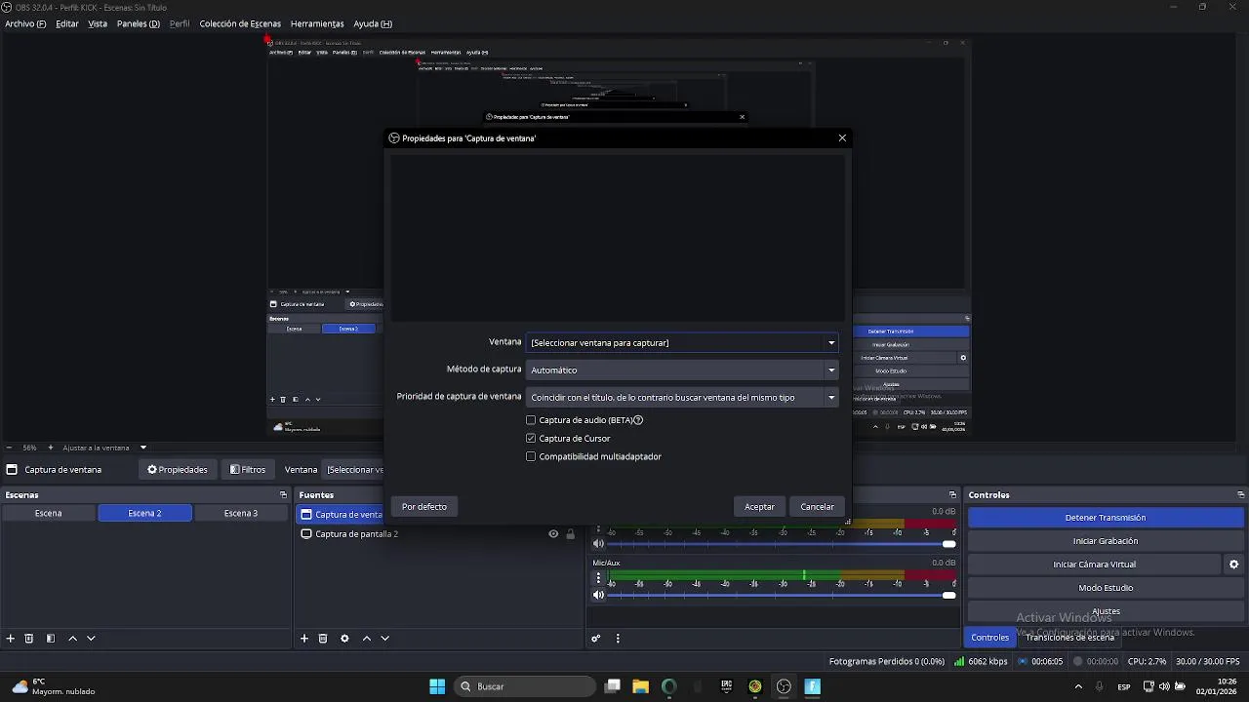The height and width of the screenshot is (702, 1249).
Task: Hide Captura de pantalla 2 via eye icon
Action: click(553, 534)
